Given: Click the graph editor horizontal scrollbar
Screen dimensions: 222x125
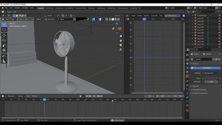Looking at the screenshot, I should click(157, 93).
